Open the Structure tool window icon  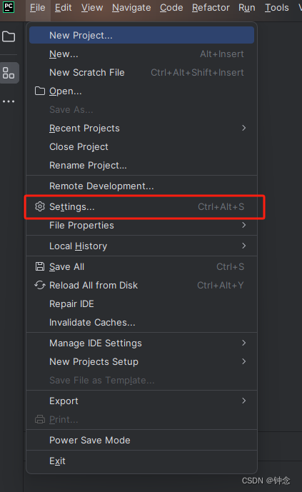(x=9, y=73)
